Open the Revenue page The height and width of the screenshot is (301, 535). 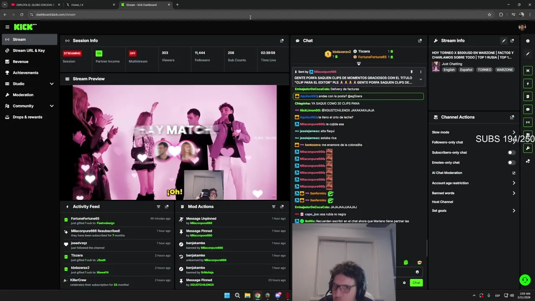[x=29, y=62]
